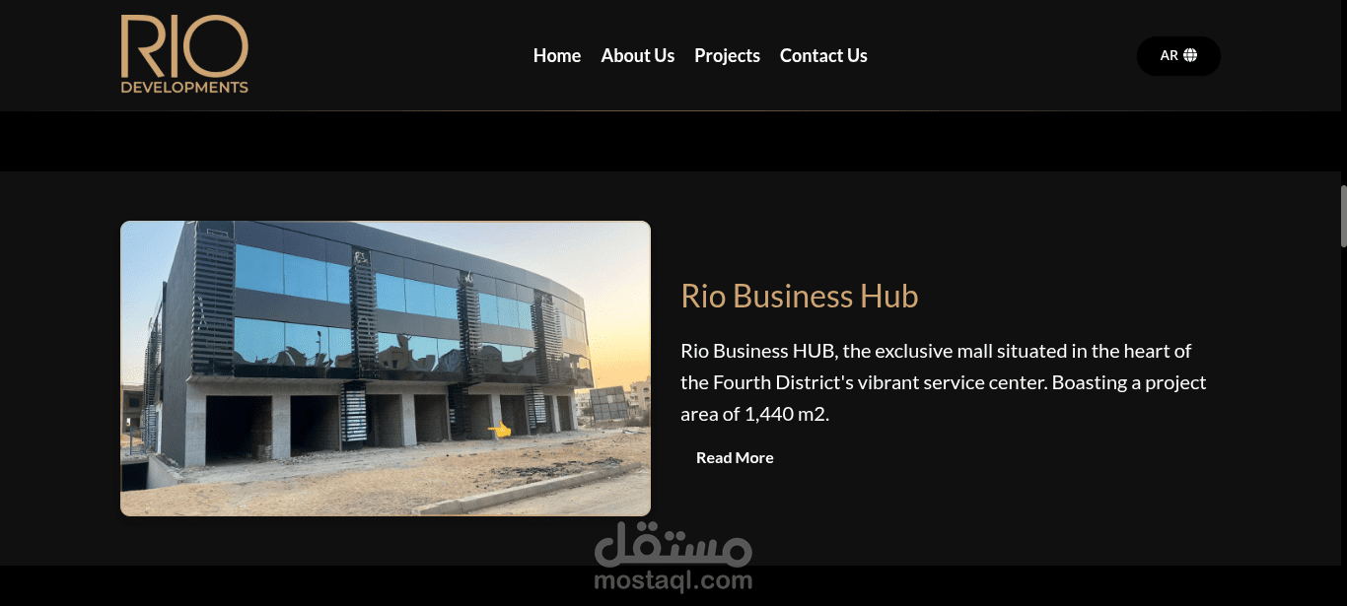Viewport: 1347px width, 606px height.
Task: Open the Home page
Action: click(557, 56)
